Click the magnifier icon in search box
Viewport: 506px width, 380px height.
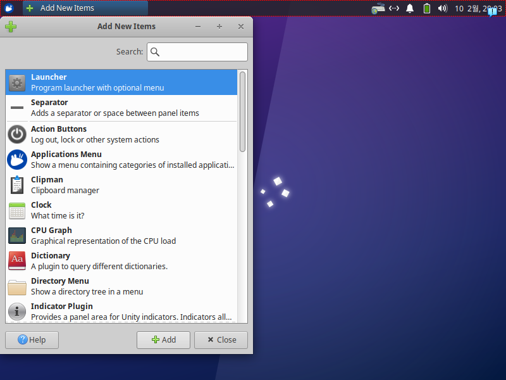(x=155, y=52)
